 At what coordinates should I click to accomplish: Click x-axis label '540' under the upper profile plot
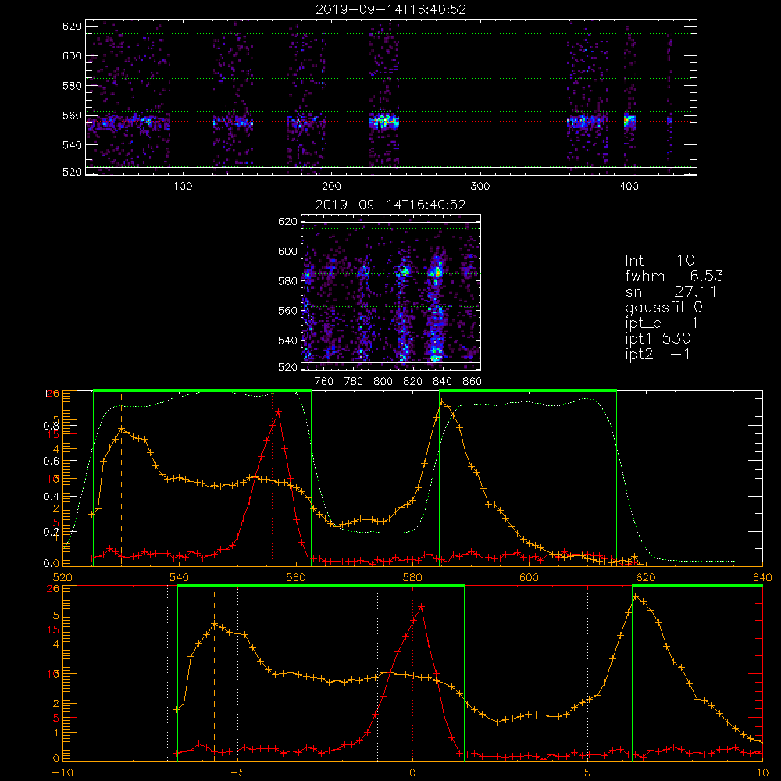pyautogui.click(x=180, y=577)
